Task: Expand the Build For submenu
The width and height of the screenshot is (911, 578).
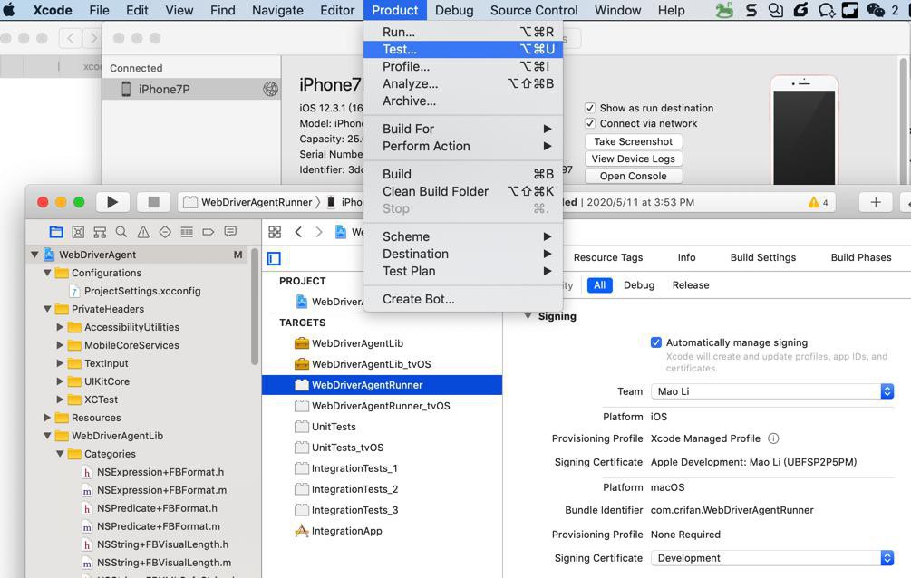Action: 463,129
